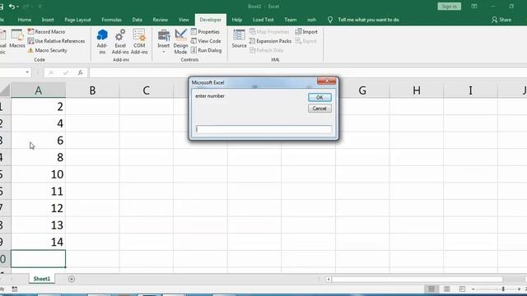The height and width of the screenshot is (296, 527).
Task: Open the Home ribbon tab
Action: click(25, 20)
